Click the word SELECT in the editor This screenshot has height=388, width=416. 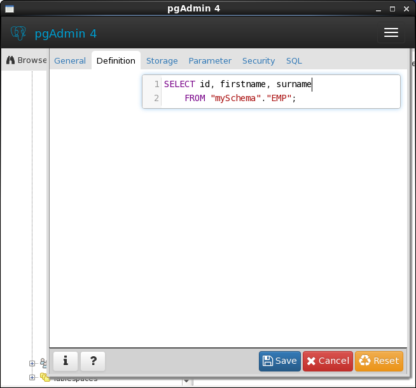179,84
